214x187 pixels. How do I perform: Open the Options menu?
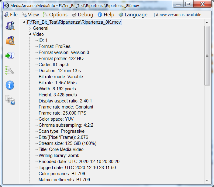click(55, 15)
